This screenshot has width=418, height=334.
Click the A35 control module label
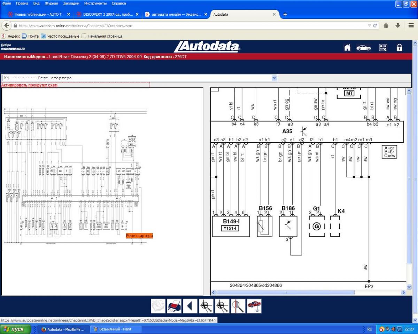pos(288,132)
